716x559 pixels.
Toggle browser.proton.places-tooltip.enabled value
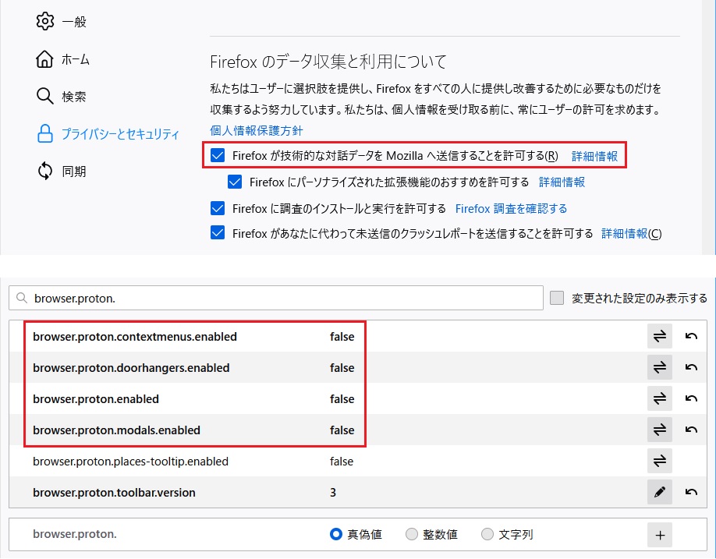(659, 462)
